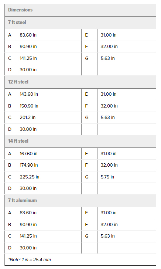Click the 32.00 in value under 14 ft steel

(x=109, y=165)
